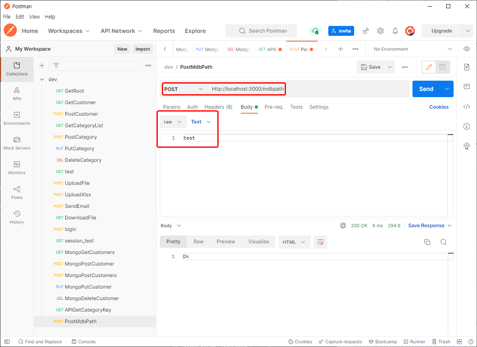Click the copy response icon
The image size is (477, 347).
click(x=427, y=242)
